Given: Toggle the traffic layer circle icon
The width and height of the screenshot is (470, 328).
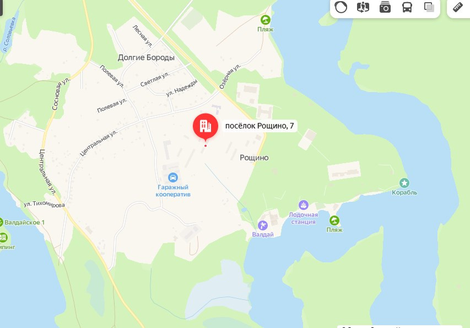Looking at the screenshot, I should pos(341,7).
